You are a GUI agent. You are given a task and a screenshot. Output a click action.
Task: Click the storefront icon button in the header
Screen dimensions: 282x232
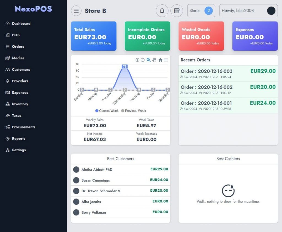click(177, 11)
